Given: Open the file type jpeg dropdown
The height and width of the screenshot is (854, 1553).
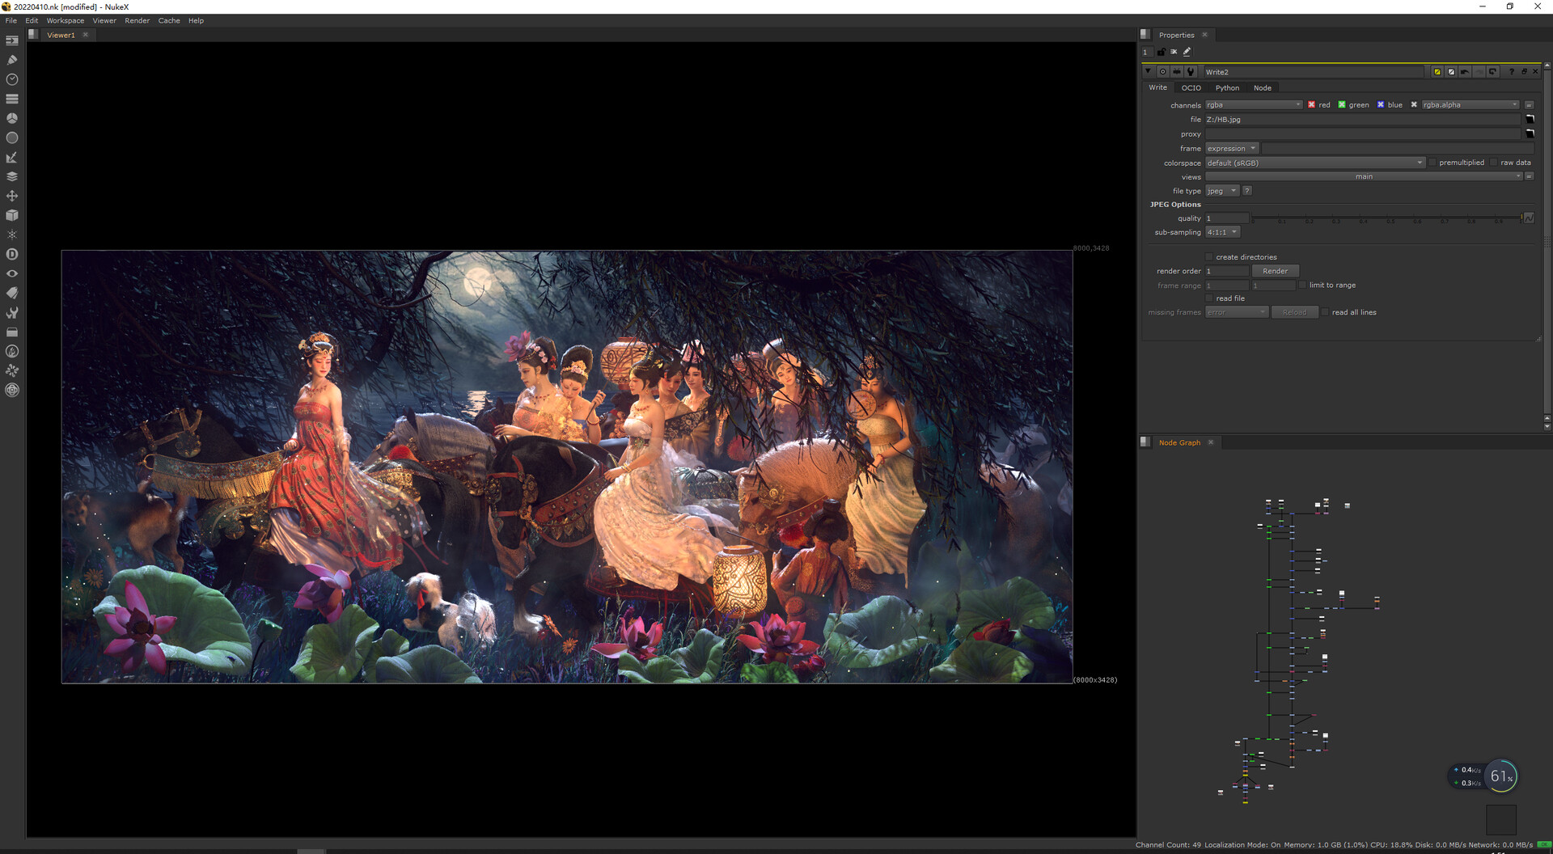Looking at the screenshot, I should click(x=1222, y=191).
